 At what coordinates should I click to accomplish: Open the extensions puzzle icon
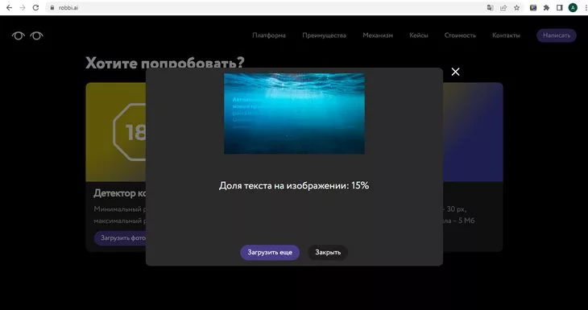(x=546, y=7)
